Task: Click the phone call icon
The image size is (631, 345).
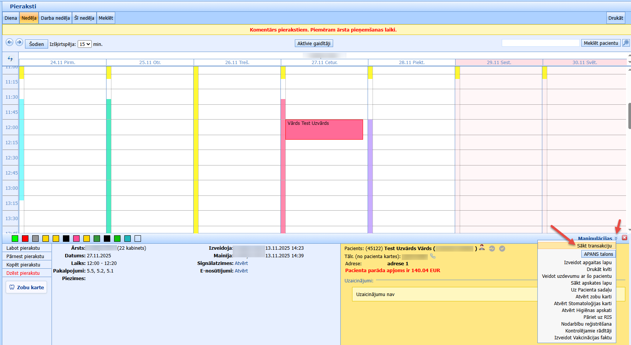Action: coord(433,256)
